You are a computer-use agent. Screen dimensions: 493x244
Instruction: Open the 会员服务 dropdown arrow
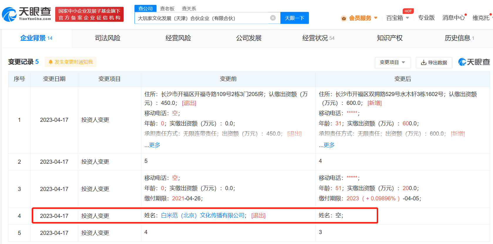pyautogui.click(x=376, y=18)
